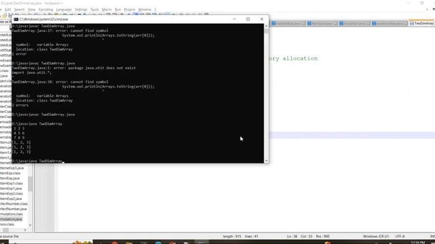The image size is (435, 244).
Task: Click 'Pos : 900' in status bar
Action: pyautogui.click(x=323, y=237)
